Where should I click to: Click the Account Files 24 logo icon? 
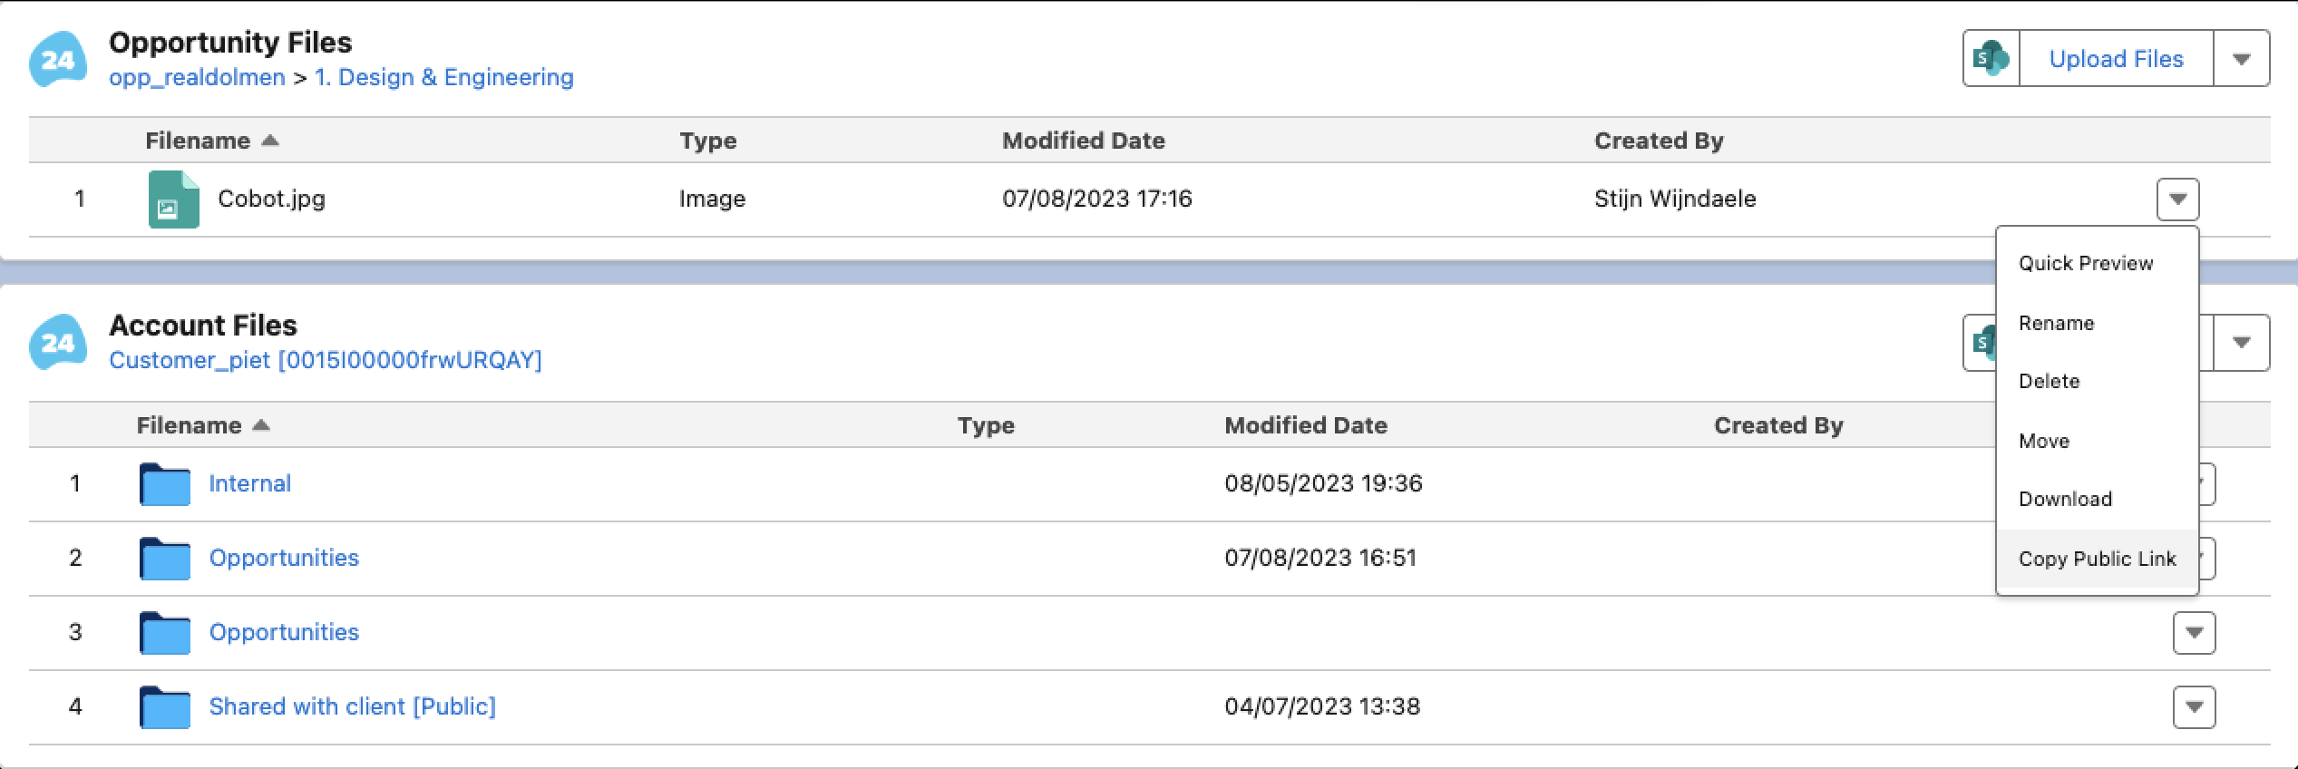58,343
